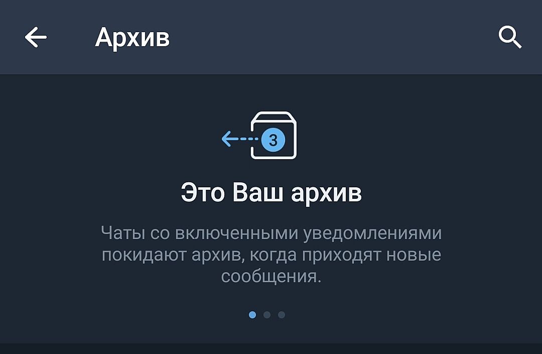Tap the dark strip below the card

tap(271, 348)
